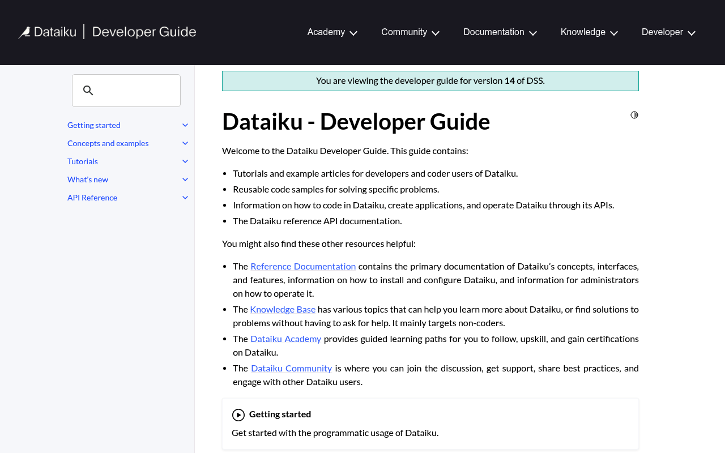This screenshot has height=453, width=725.
Task: Click the search magnifier icon
Action: pyautogui.click(x=88, y=91)
